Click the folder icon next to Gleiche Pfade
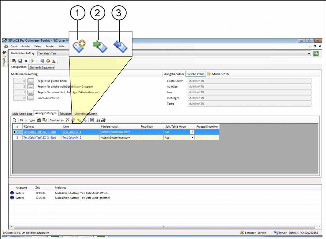 [209, 74]
